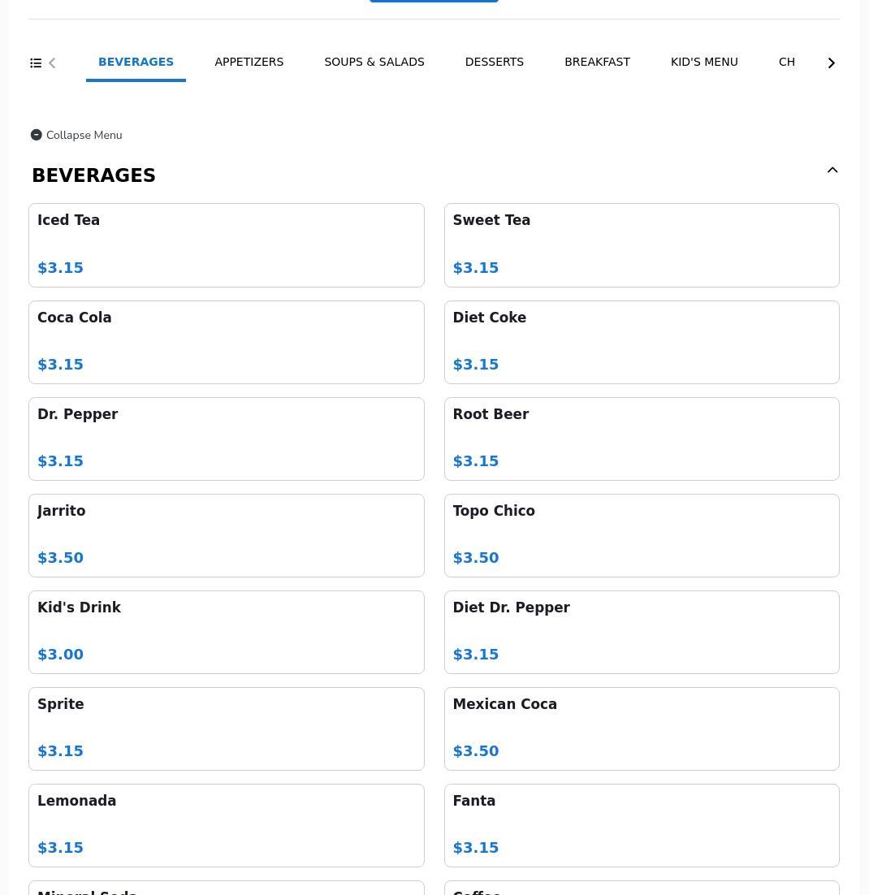Choose the Diet Coke item
Viewport: 869px width, 895px height.
pyautogui.click(x=642, y=343)
